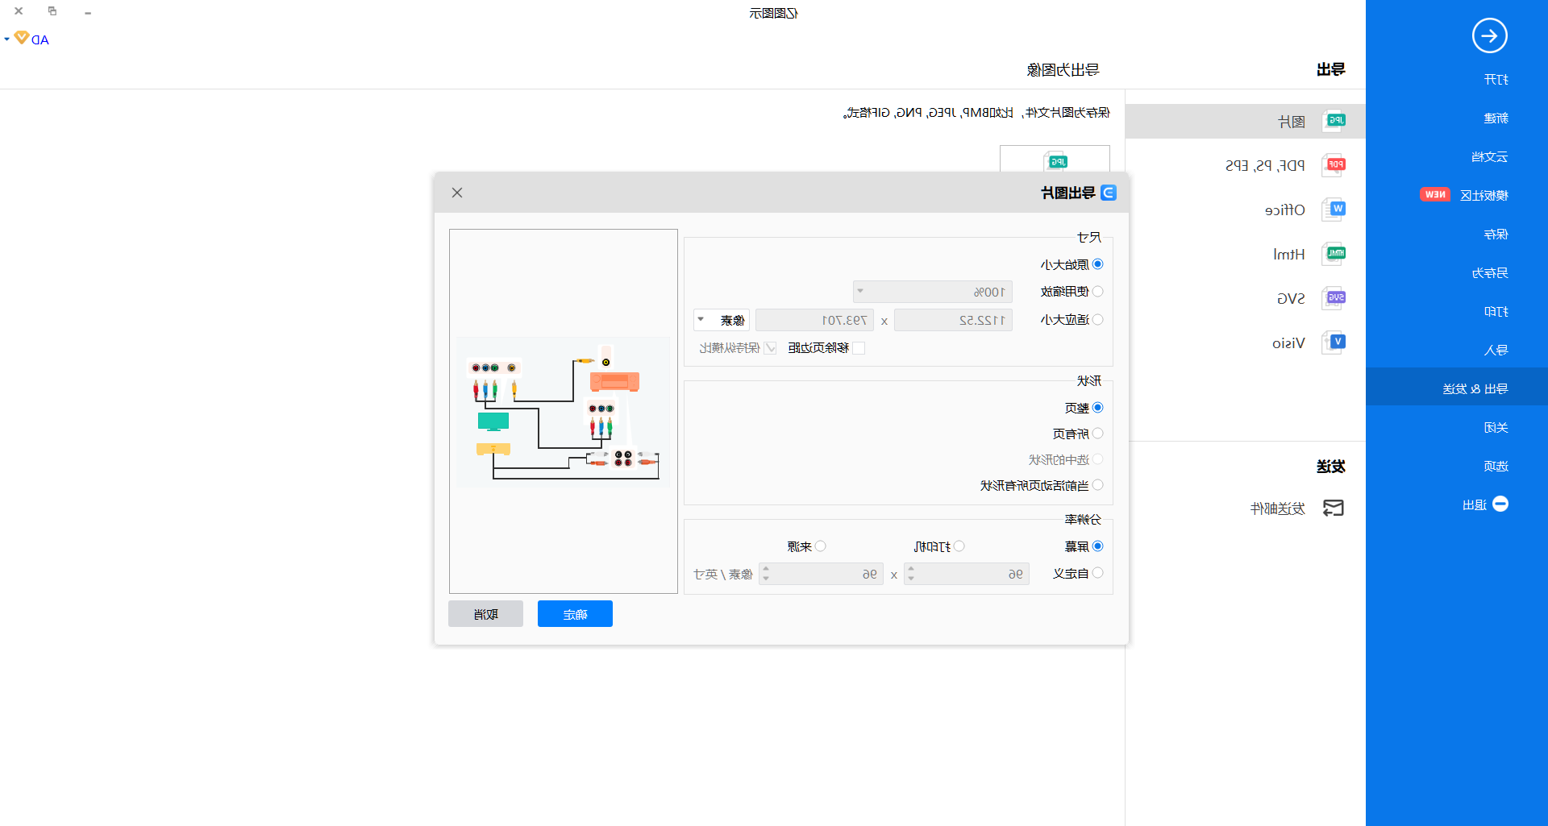This screenshot has height=826, width=1548.
Task: Select the 来源 resolution radio button
Action: tap(820, 546)
